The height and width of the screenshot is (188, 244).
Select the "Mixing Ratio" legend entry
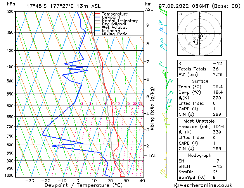click(x=115, y=34)
